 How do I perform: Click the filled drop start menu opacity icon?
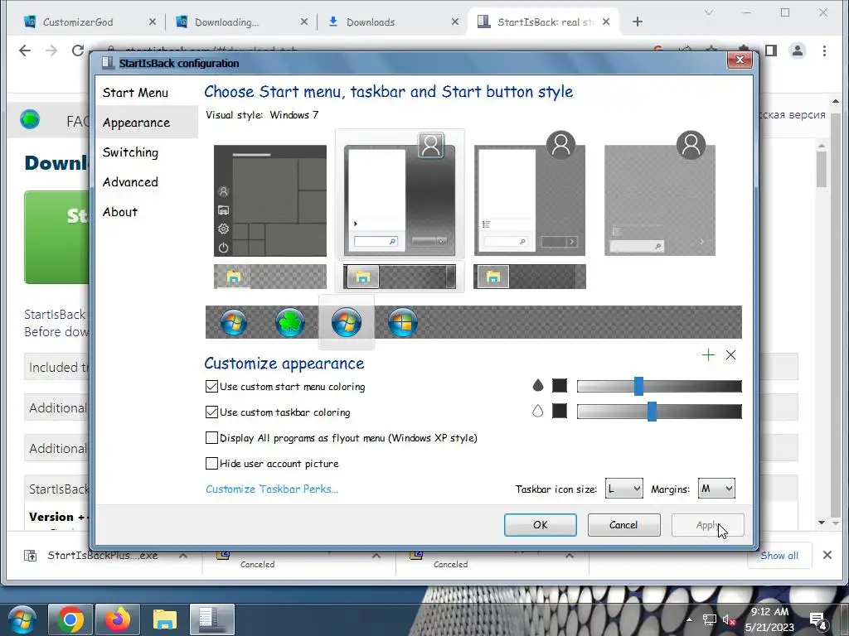[537, 385]
